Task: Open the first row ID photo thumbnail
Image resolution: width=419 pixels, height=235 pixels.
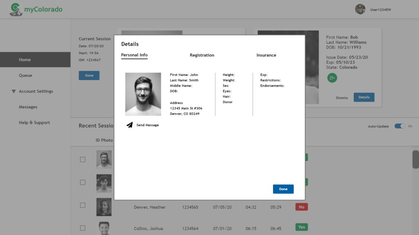Action: pos(104,160)
